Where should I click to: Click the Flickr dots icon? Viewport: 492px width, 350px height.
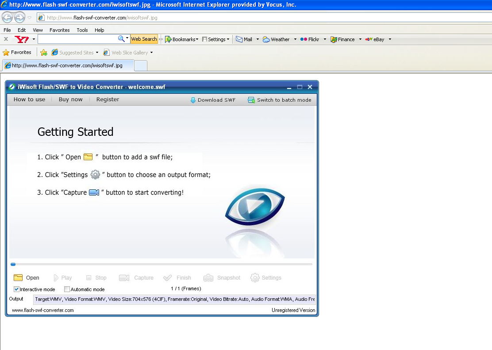coord(304,39)
